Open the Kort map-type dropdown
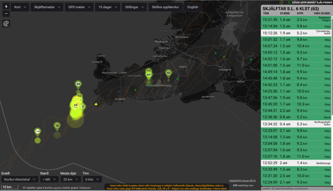This screenshot has width=333, height=191. coord(20,7)
